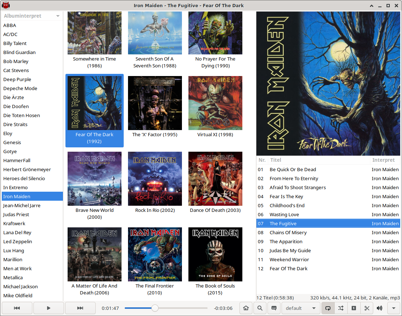Open search with the magnifier icon
The height and width of the screenshot is (316, 402).
pyautogui.click(x=260, y=308)
